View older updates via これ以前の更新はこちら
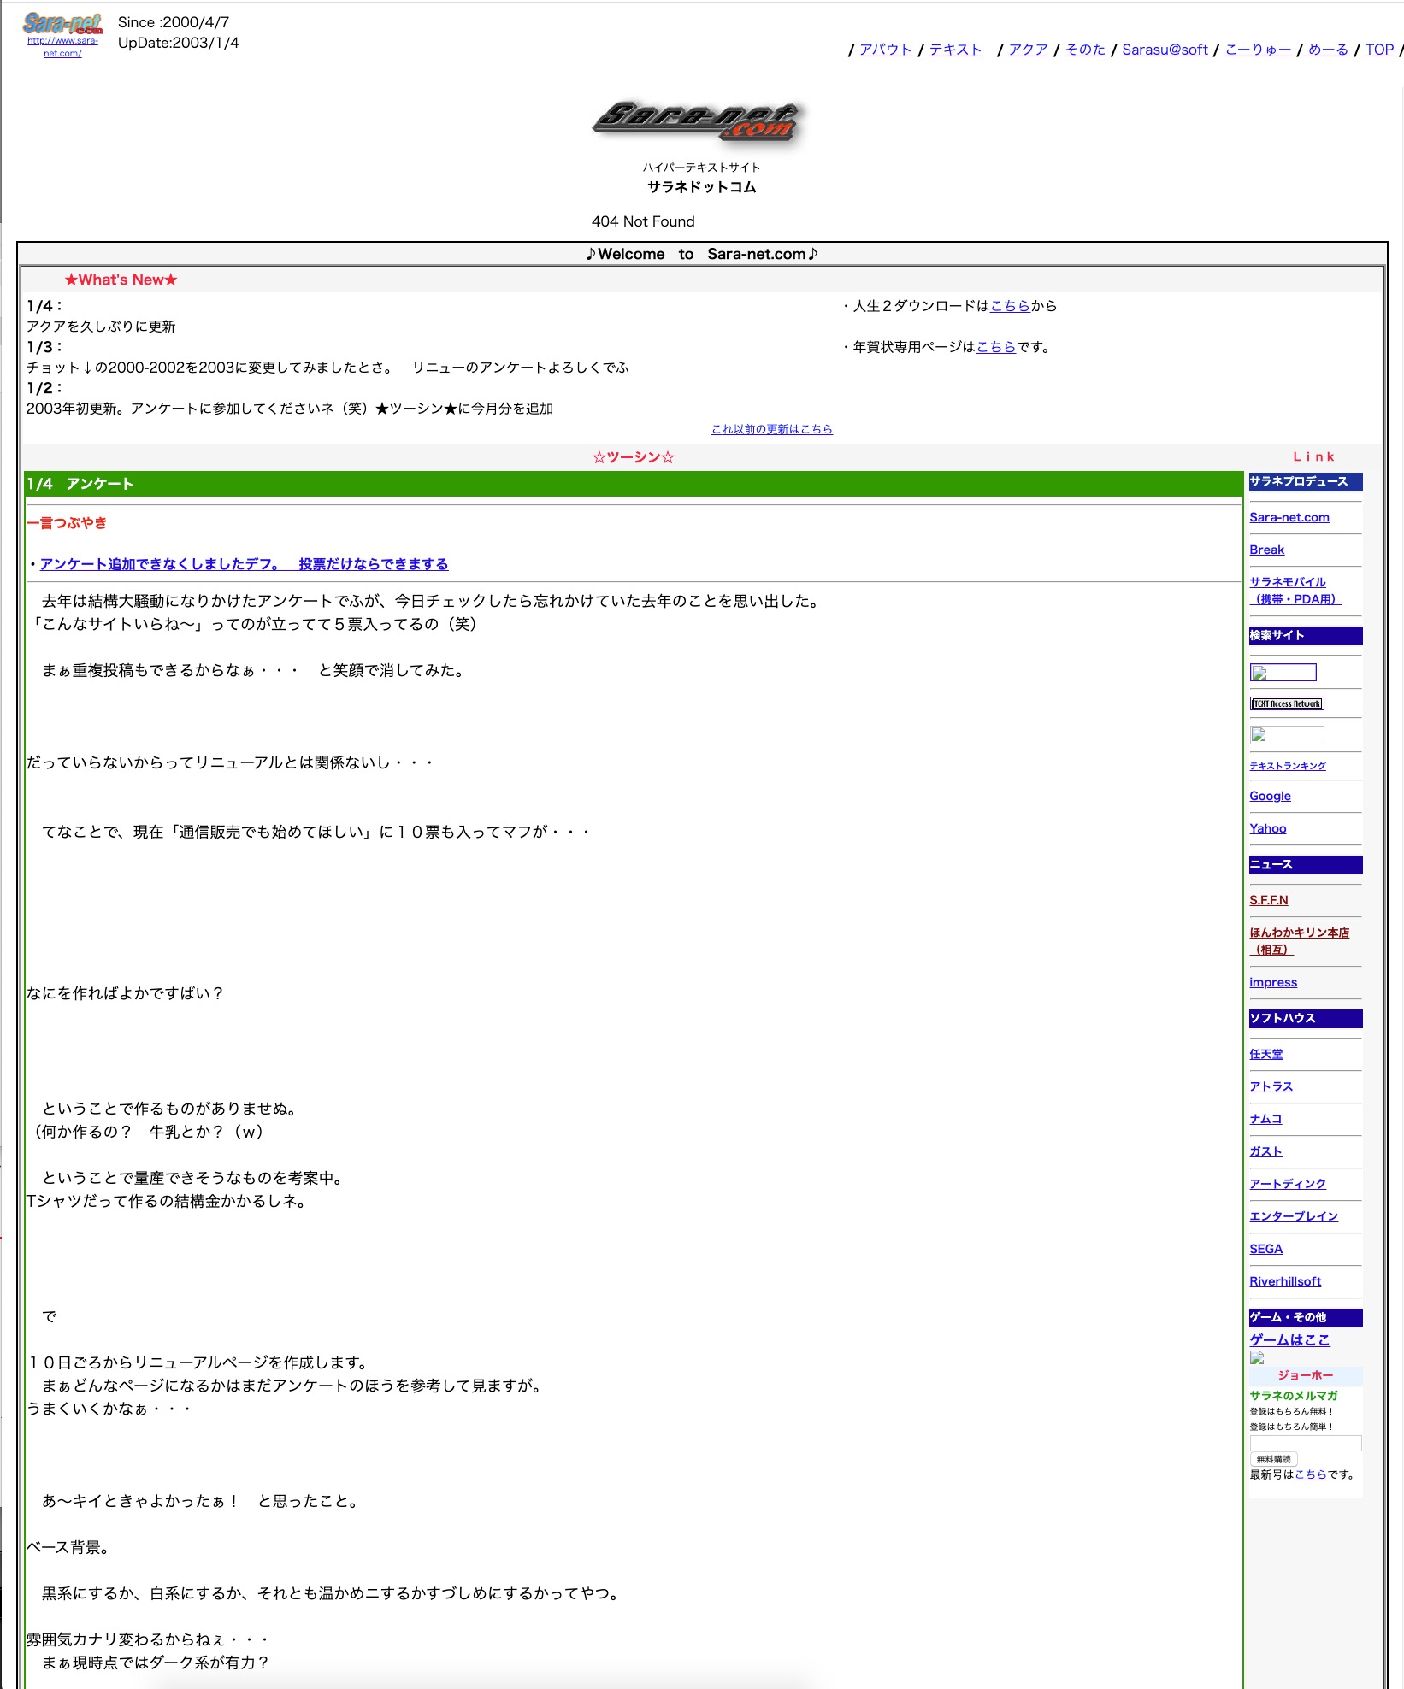This screenshot has height=1689, width=1404. tap(771, 429)
